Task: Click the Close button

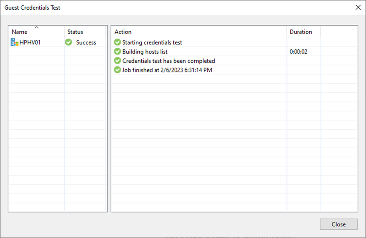Action: pos(339,224)
